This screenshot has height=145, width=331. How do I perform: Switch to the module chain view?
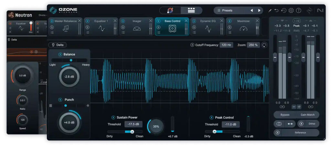(191, 10)
